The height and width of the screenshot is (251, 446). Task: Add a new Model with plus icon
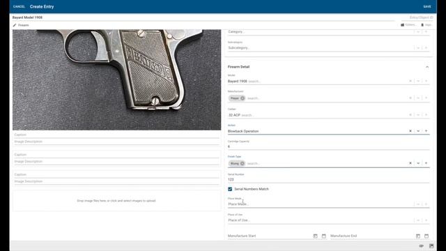tap(426, 81)
